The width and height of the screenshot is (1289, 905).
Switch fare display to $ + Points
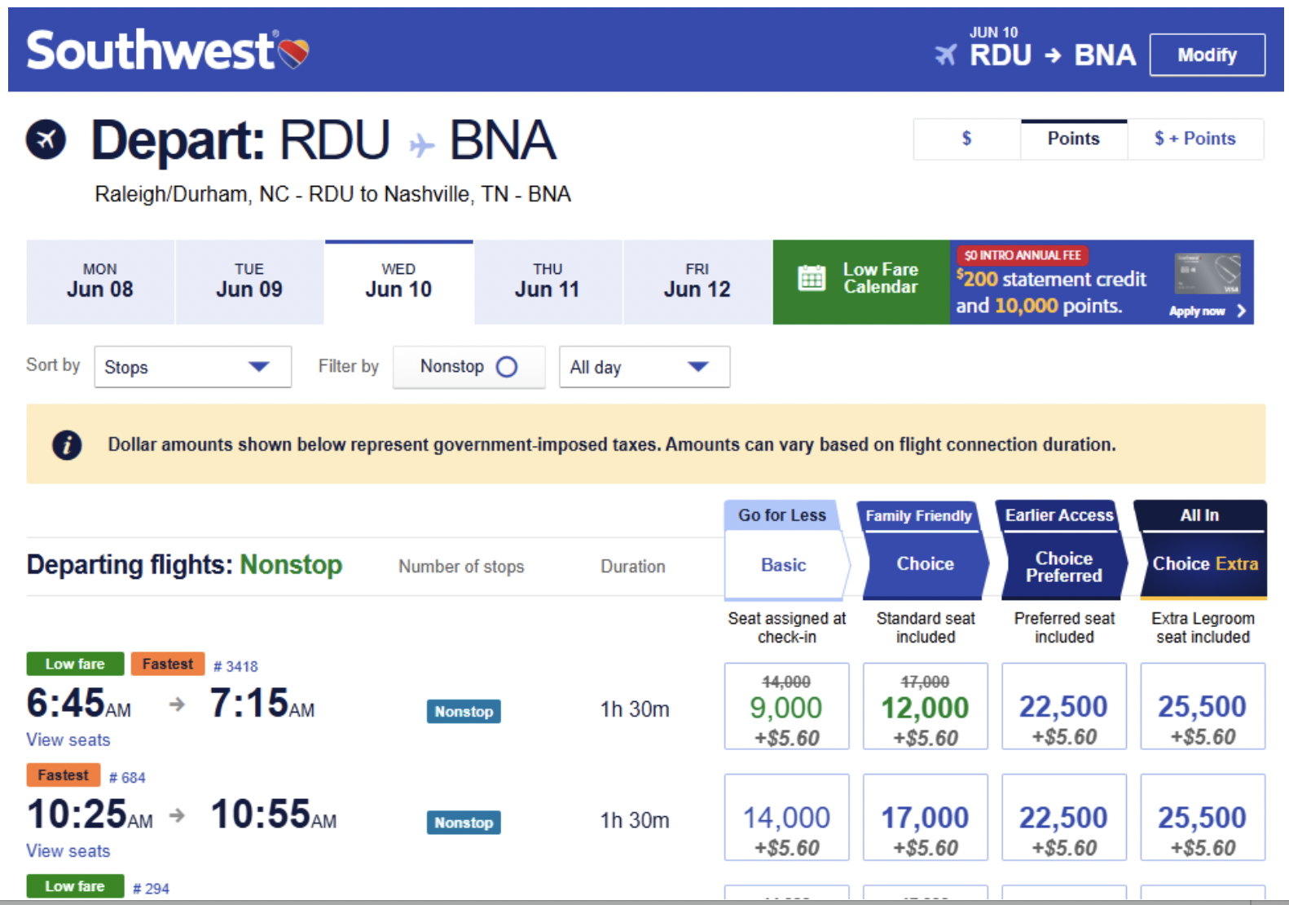(1194, 139)
